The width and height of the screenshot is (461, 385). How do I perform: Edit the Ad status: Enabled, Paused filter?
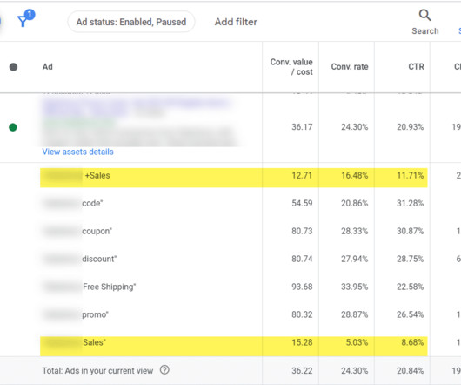[131, 22]
